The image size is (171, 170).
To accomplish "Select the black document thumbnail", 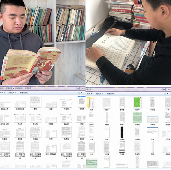I will coord(122,132).
